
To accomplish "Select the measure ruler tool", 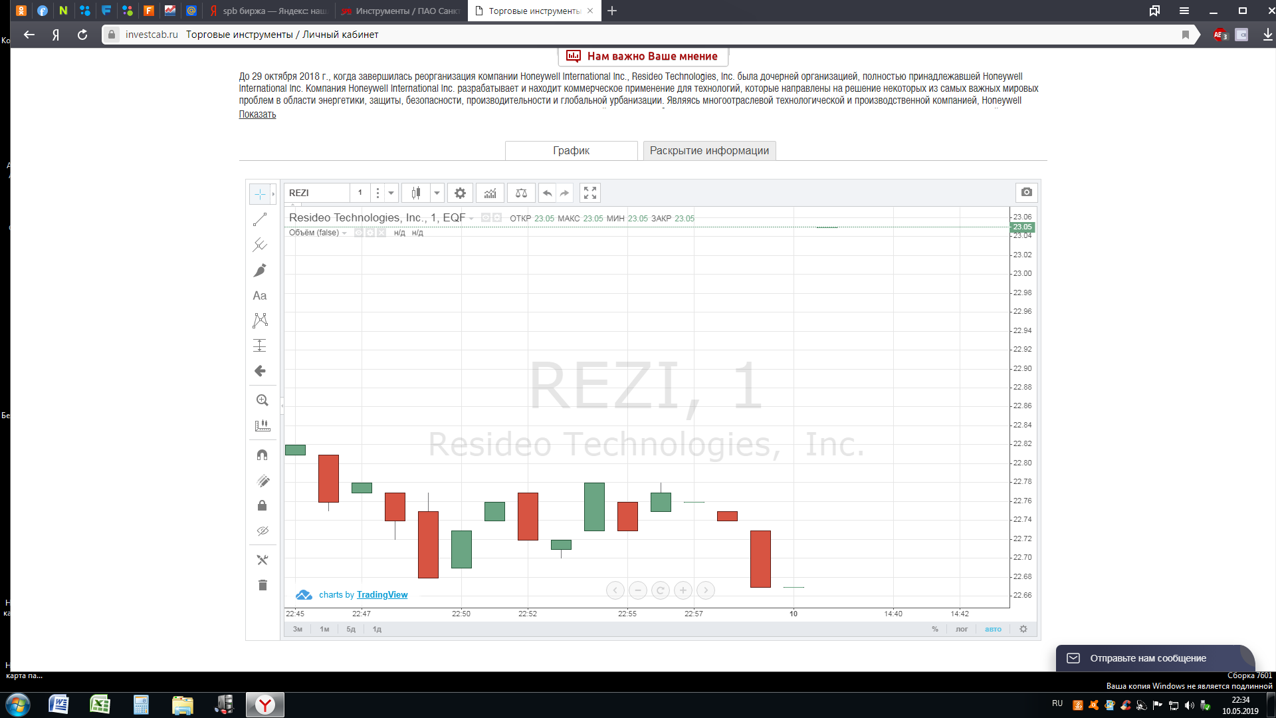I will click(263, 425).
